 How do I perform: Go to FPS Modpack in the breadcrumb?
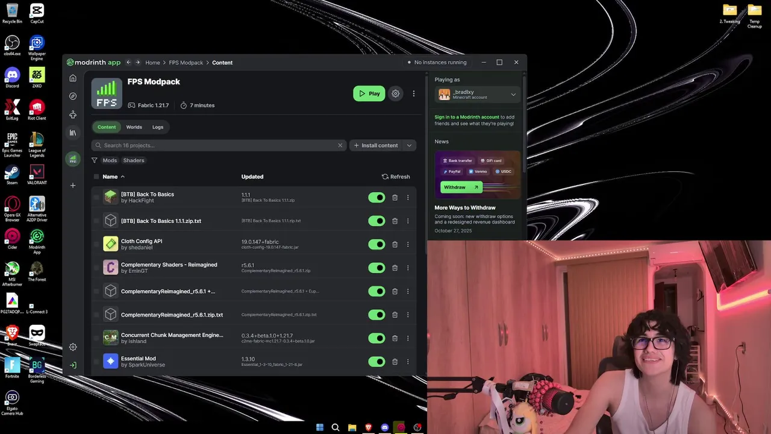186,63
